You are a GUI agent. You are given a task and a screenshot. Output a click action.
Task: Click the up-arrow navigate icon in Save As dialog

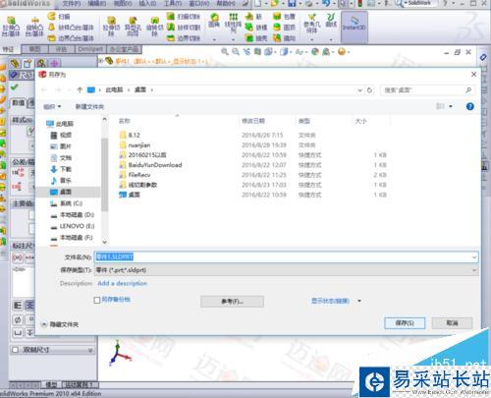(80, 89)
